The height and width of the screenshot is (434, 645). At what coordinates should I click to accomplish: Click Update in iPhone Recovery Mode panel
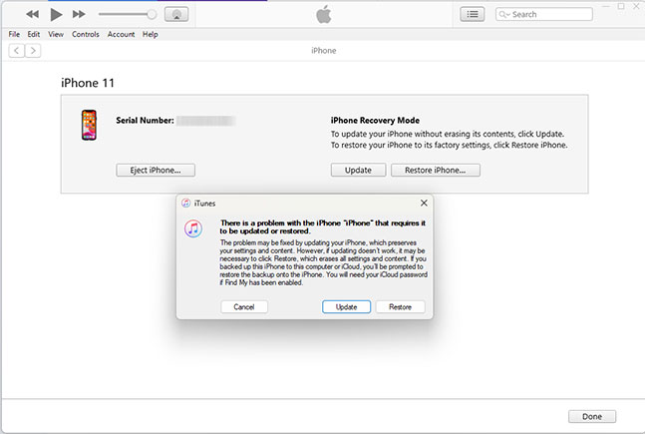point(358,170)
